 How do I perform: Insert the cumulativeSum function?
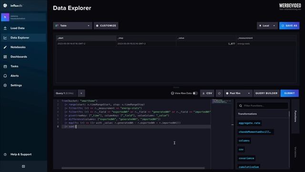249,167
